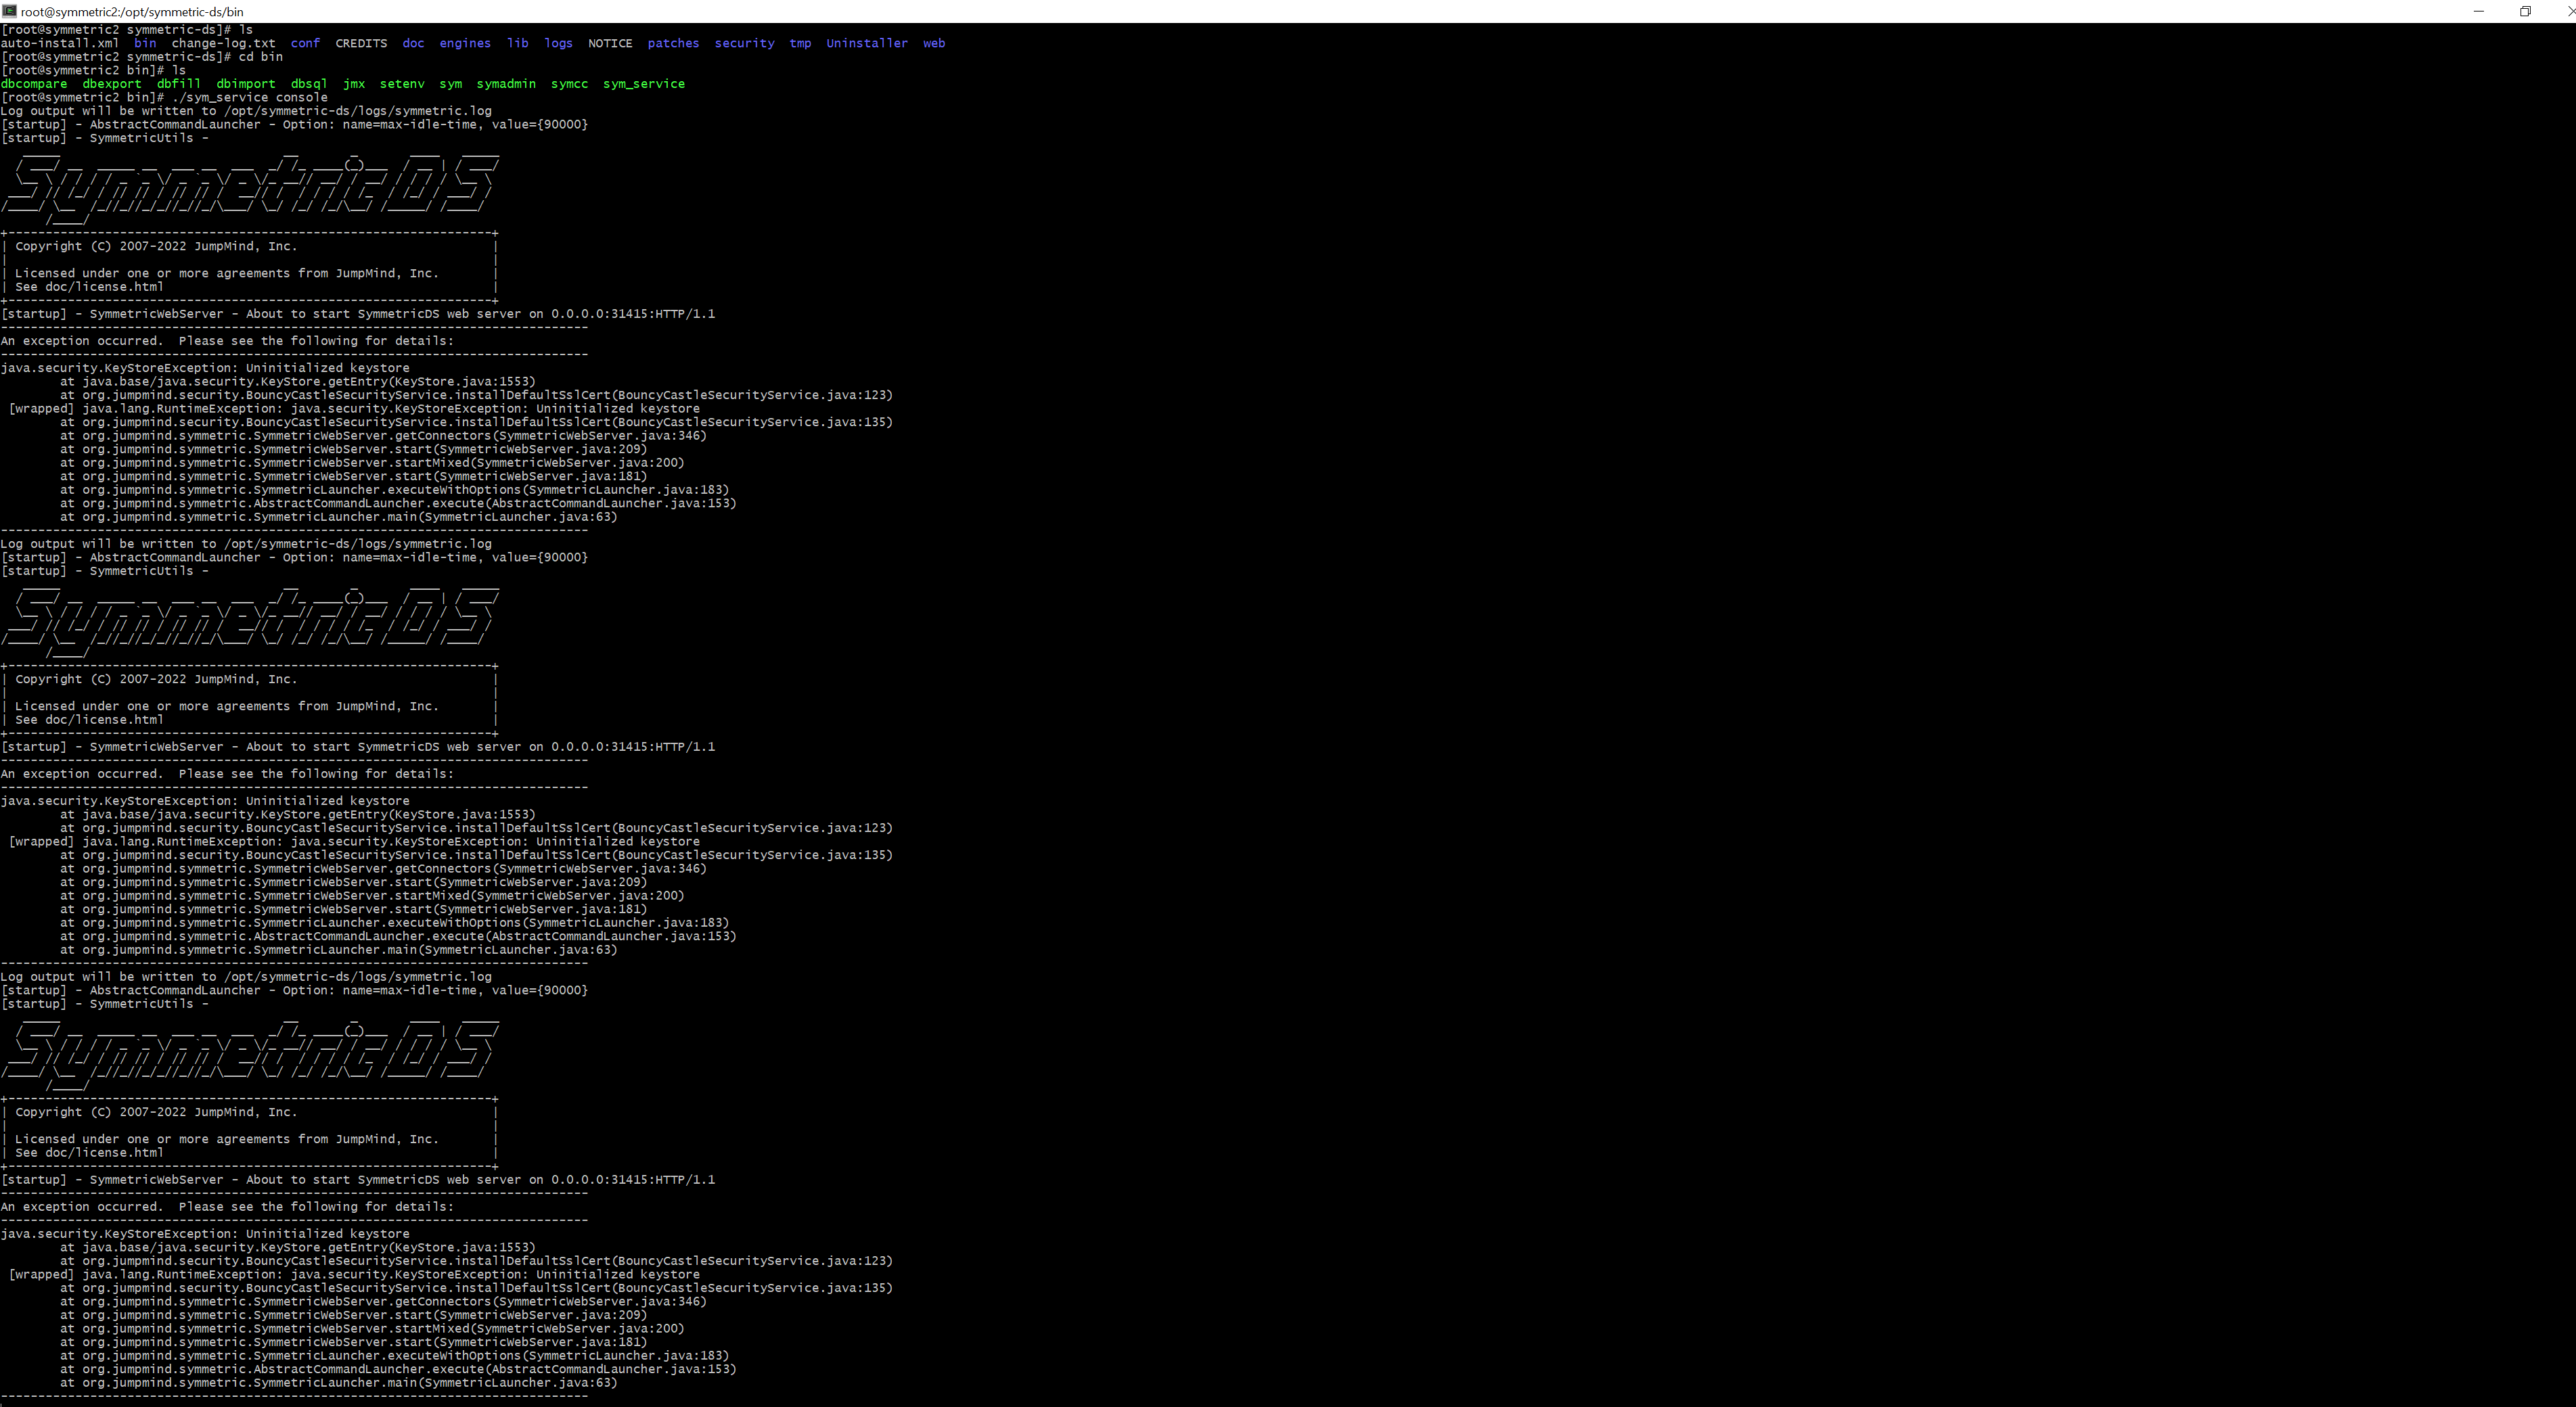Click the blue conf directory name
Viewport: 2576px width, 1407px height.
305,43
